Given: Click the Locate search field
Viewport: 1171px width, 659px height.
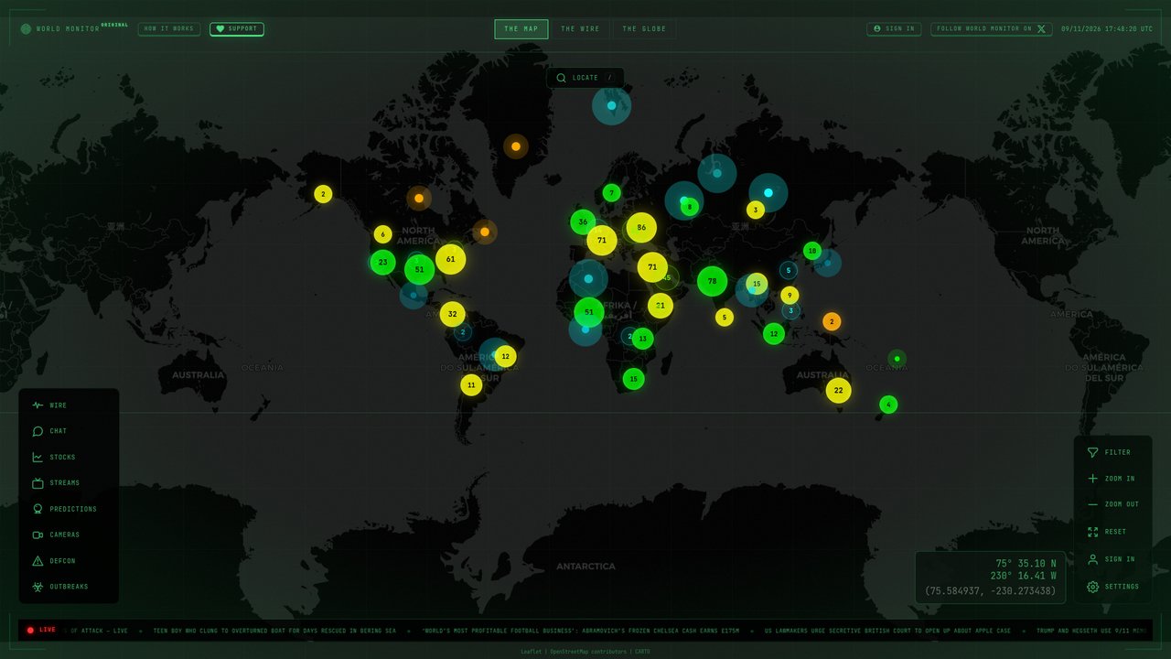Looking at the screenshot, I should 585,78.
